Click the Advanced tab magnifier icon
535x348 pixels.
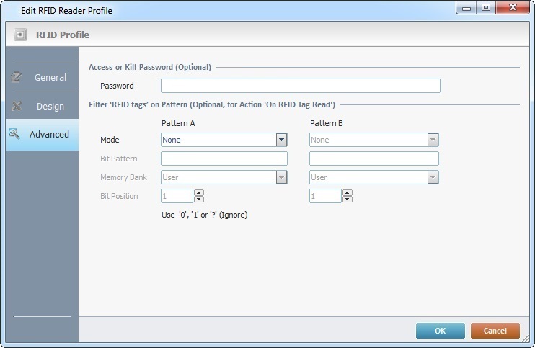click(15, 134)
